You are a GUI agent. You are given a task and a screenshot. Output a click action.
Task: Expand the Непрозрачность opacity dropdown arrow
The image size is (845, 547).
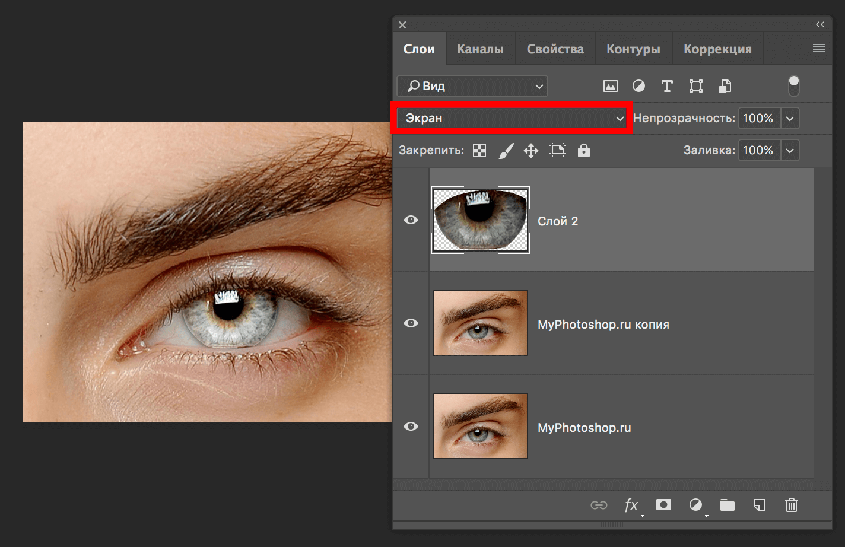(x=790, y=119)
